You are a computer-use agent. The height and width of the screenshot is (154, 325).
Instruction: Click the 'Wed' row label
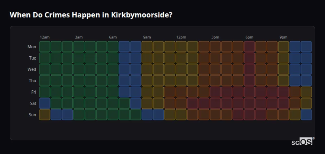[x=32, y=69]
